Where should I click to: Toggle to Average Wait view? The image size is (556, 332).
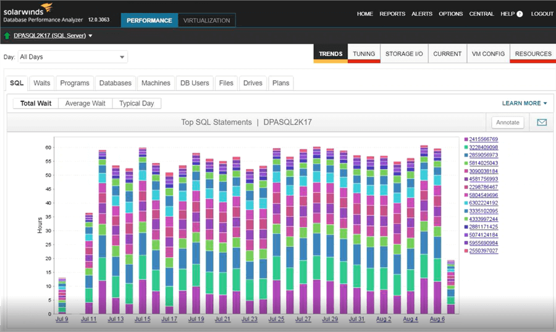(x=85, y=103)
